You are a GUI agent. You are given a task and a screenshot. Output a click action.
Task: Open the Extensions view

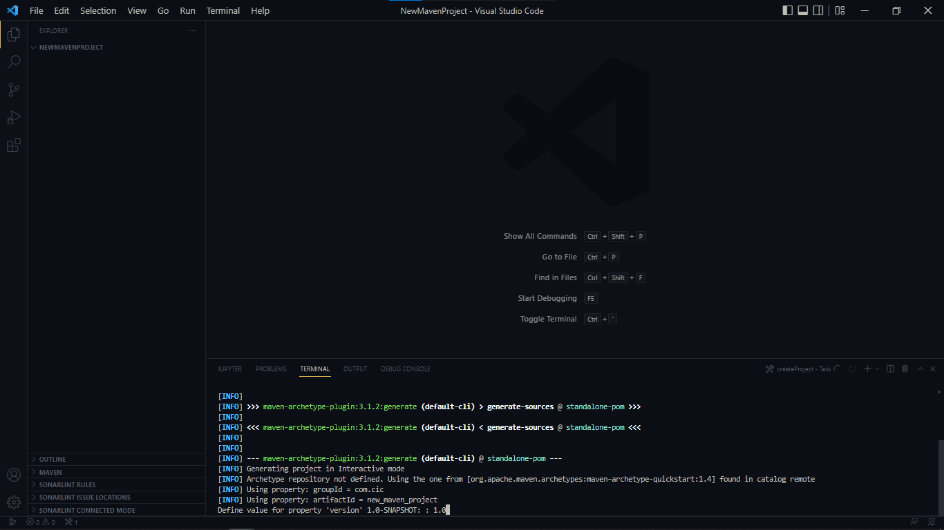(14, 145)
